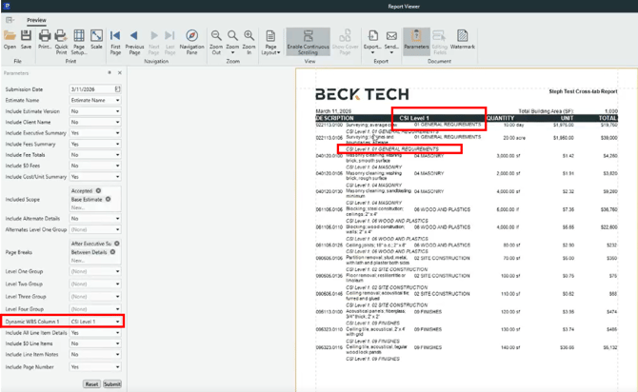Click 'Steph Test Cross-tab Report' title
The width and height of the screenshot is (638, 392).
pos(583,91)
